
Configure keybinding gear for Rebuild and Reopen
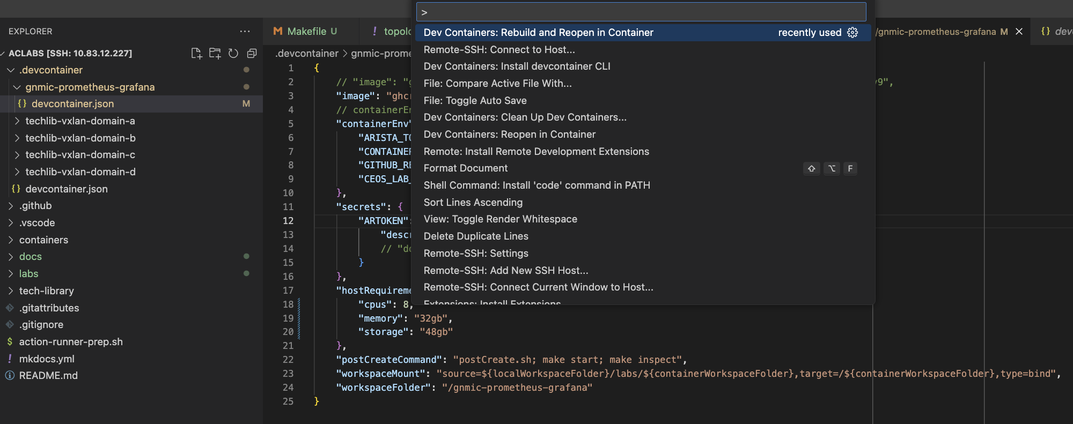852,33
